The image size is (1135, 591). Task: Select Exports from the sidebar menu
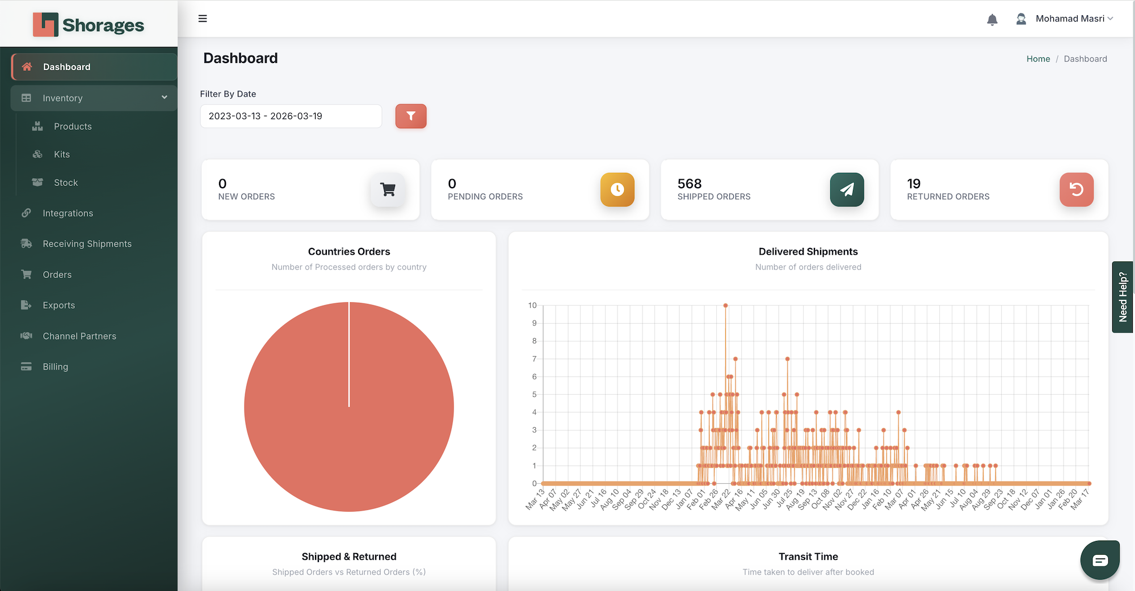pyautogui.click(x=26, y=305)
